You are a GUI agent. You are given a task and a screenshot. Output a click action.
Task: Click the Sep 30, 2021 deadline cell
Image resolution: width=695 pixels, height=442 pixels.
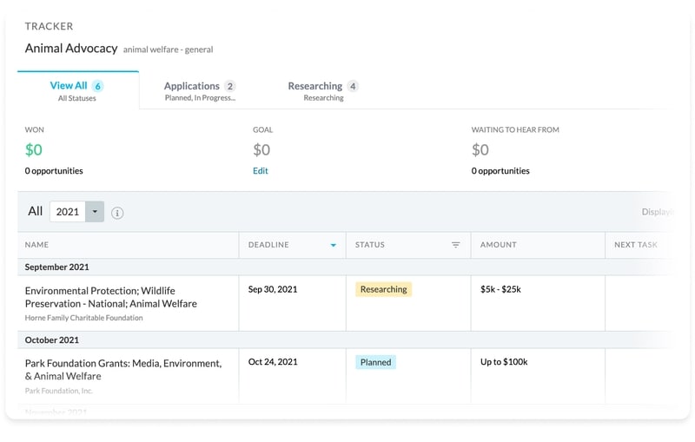[273, 289]
